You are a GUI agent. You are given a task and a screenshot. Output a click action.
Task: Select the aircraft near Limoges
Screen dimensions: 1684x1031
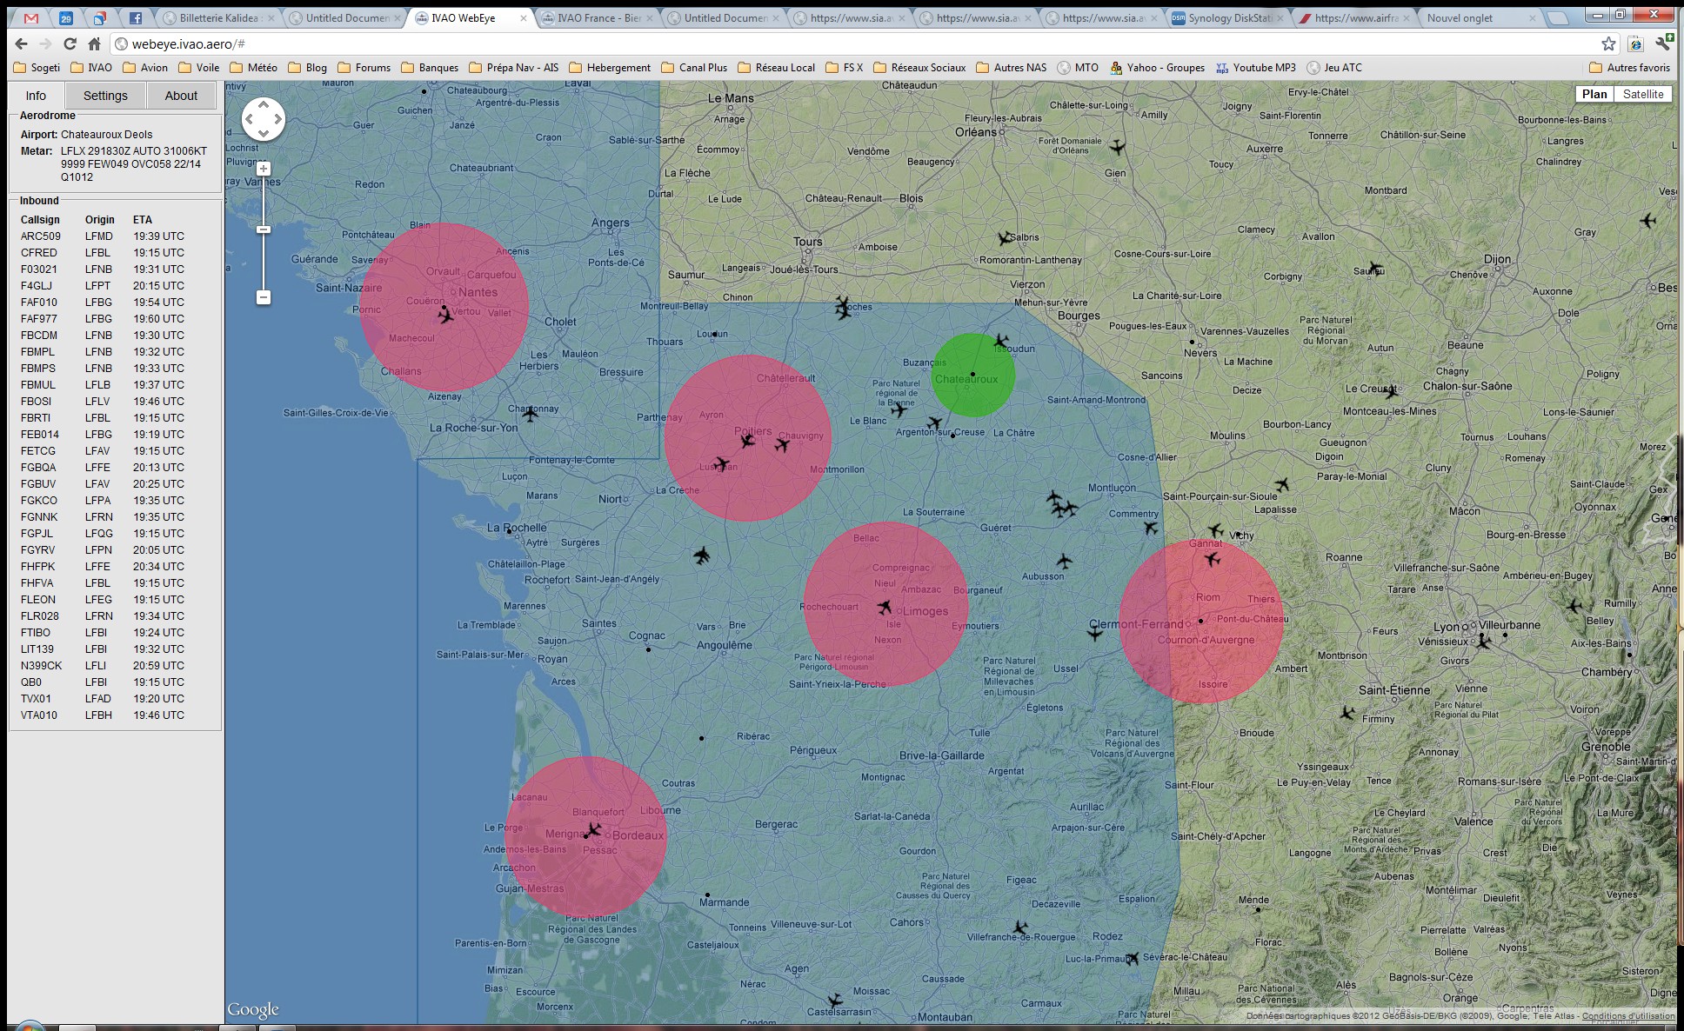pyautogui.click(x=885, y=606)
